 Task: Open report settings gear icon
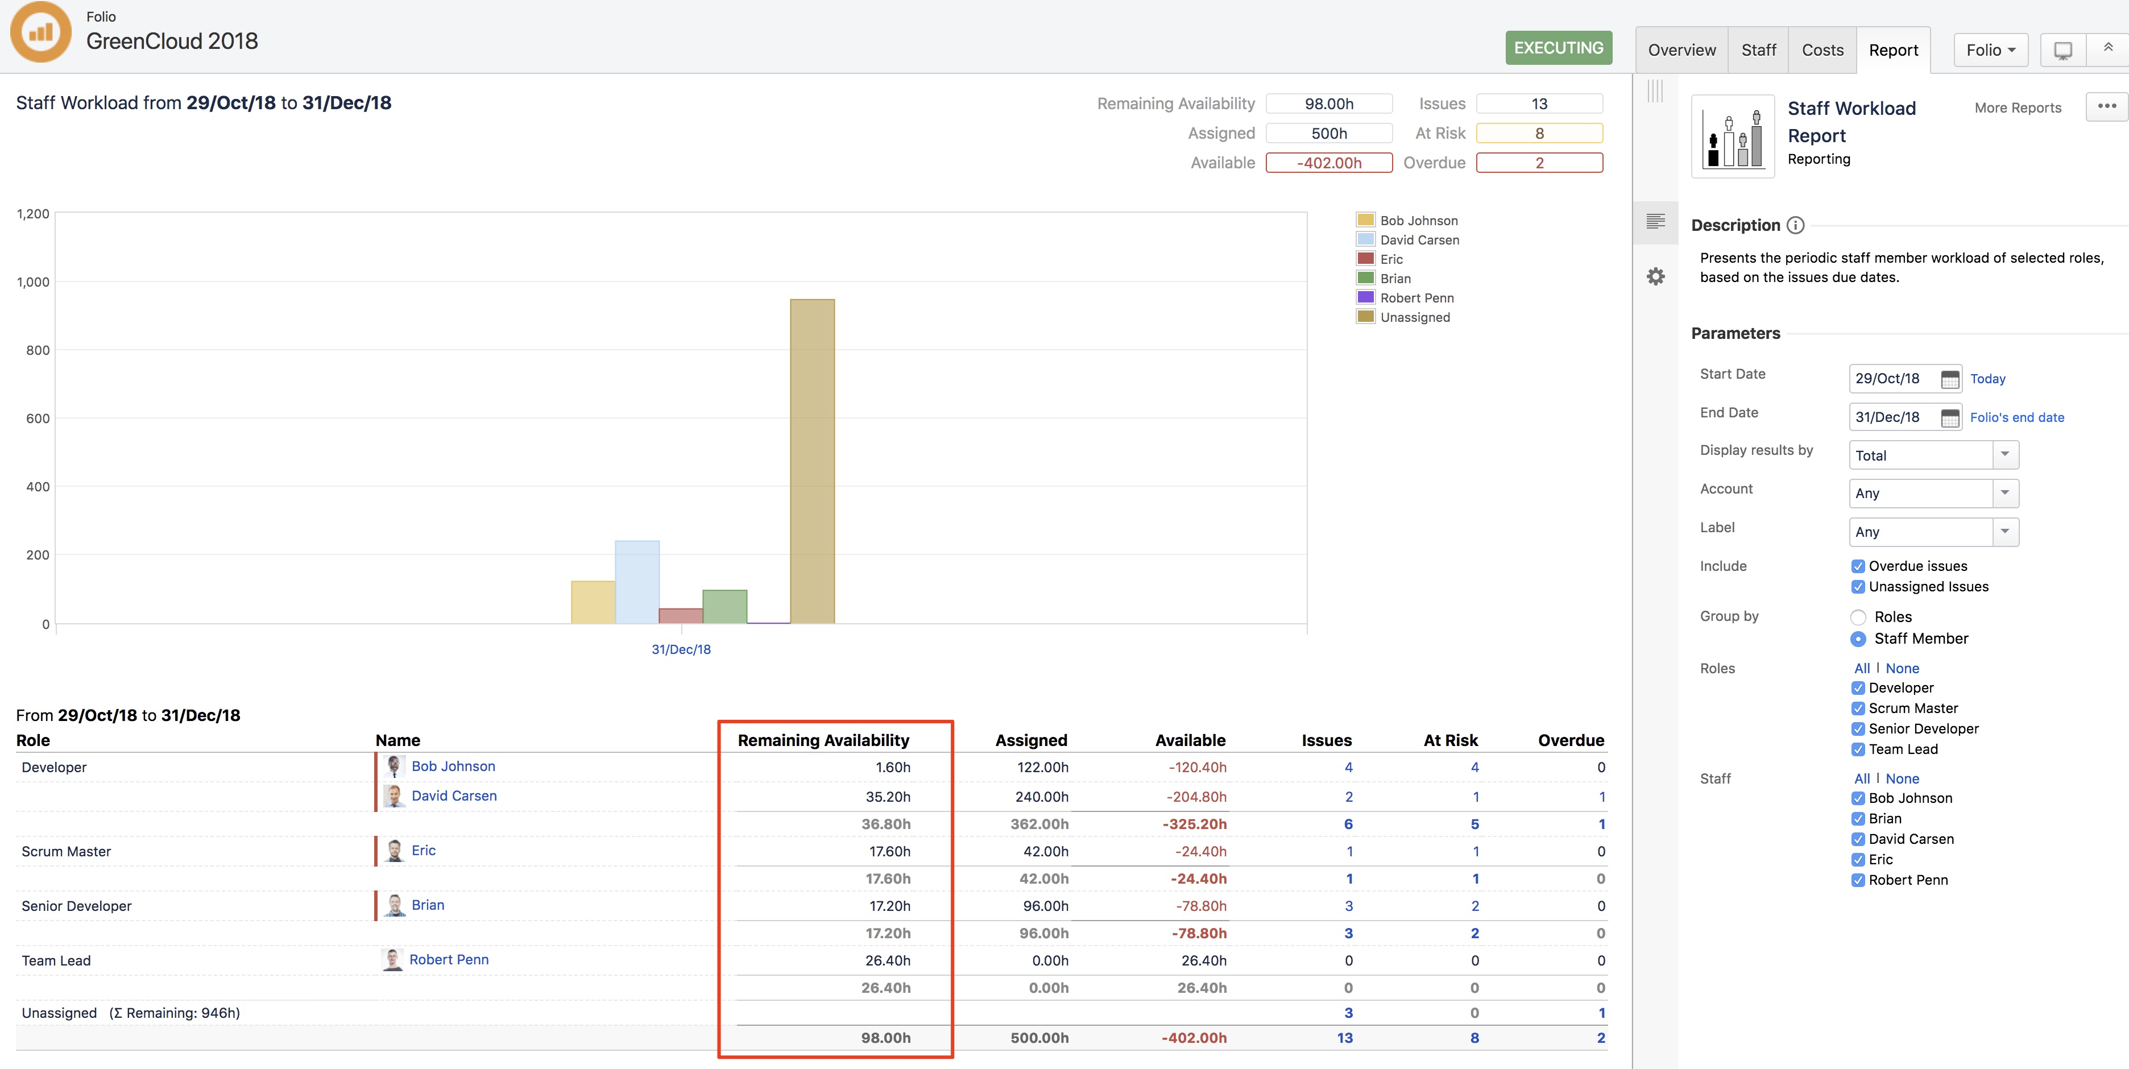click(1655, 277)
